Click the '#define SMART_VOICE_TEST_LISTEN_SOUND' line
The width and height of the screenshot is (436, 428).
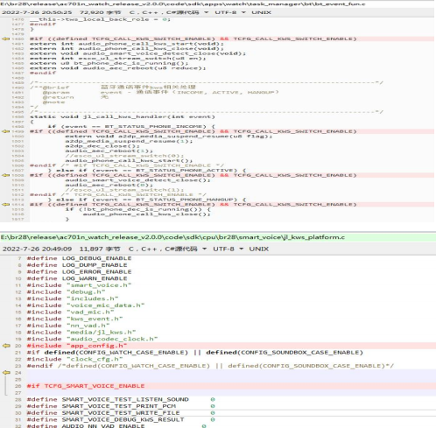(x=121, y=399)
